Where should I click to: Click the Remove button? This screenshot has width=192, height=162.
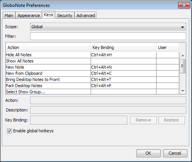coord(143,120)
